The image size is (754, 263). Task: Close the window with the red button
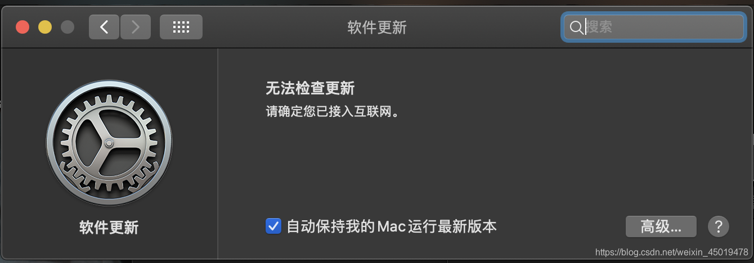pos(23,27)
